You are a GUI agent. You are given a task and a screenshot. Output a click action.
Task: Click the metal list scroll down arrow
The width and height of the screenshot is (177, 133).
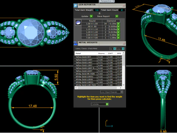click(124, 85)
